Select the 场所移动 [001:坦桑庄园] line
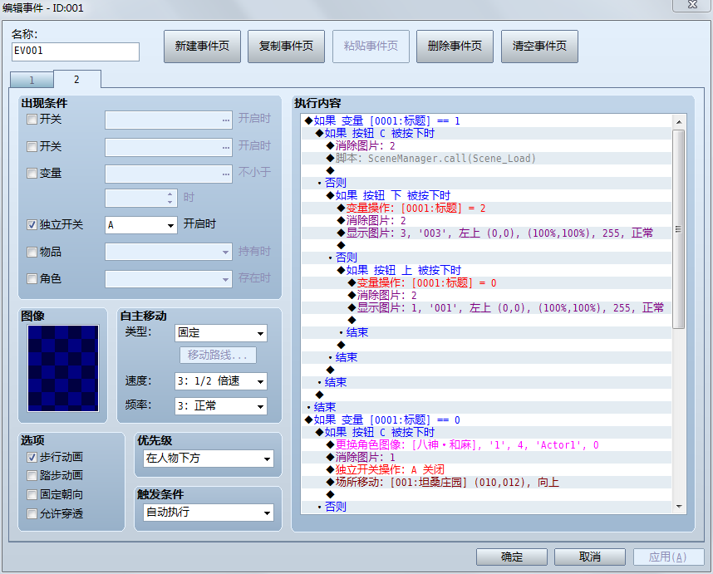This screenshot has width=713, height=574. click(x=486, y=483)
